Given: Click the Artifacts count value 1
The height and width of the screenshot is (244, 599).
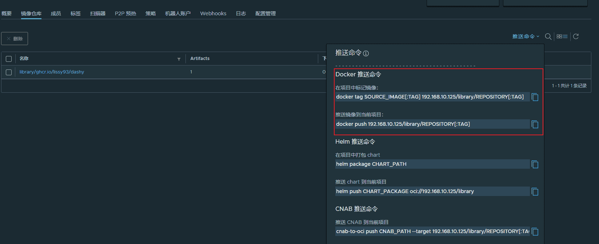Looking at the screenshot, I should [191, 72].
